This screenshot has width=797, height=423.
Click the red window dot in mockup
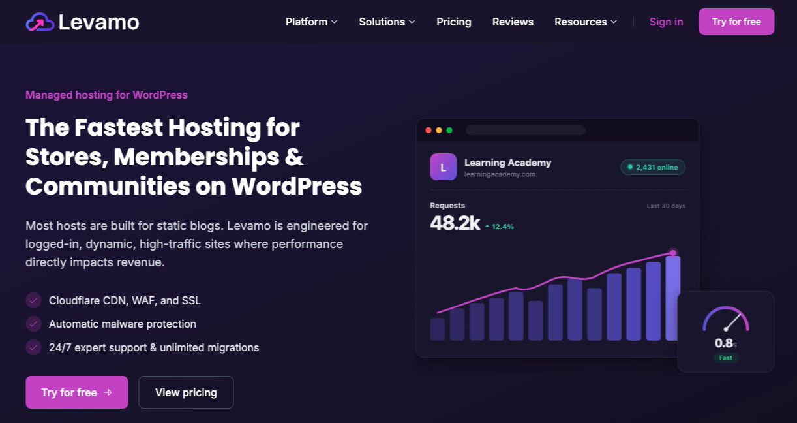[429, 130]
